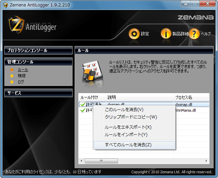Select ルールをインポート(Y) in context menu
This screenshot has height=178, width=218.
pos(134,135)
